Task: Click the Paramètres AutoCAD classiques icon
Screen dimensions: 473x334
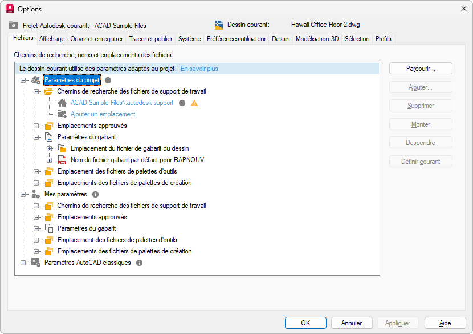Action: (36, 263)
